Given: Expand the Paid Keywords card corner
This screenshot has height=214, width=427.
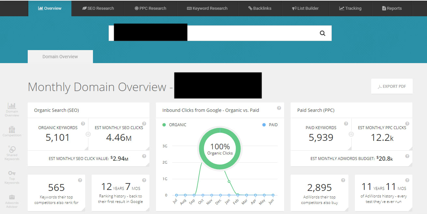Looking at the screenshot, I should 349,148.
